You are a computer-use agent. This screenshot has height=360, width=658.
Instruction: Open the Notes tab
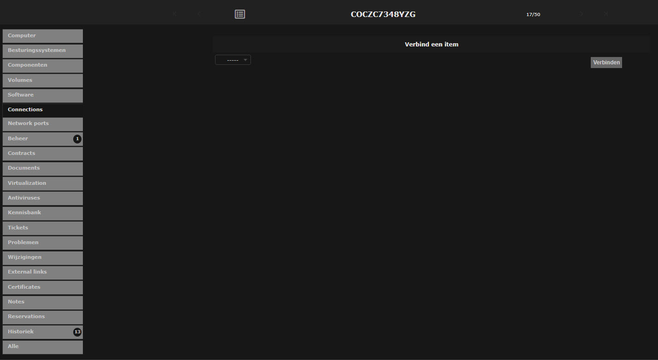tap(43, 302)
